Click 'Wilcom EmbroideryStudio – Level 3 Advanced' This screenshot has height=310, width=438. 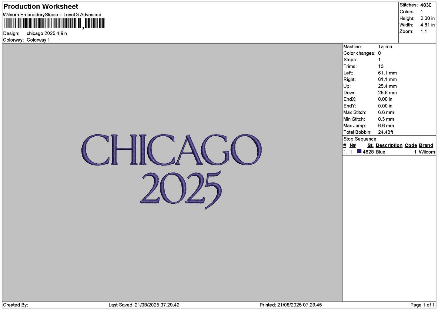pyautogui.click(x=52, y=15)
